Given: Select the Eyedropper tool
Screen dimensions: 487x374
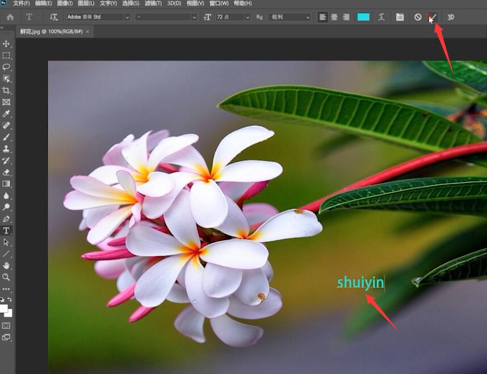Looking at the screenshot, I should pos(6,114).
